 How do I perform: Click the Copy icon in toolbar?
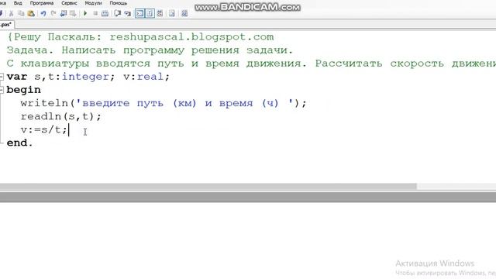[21, 13]
